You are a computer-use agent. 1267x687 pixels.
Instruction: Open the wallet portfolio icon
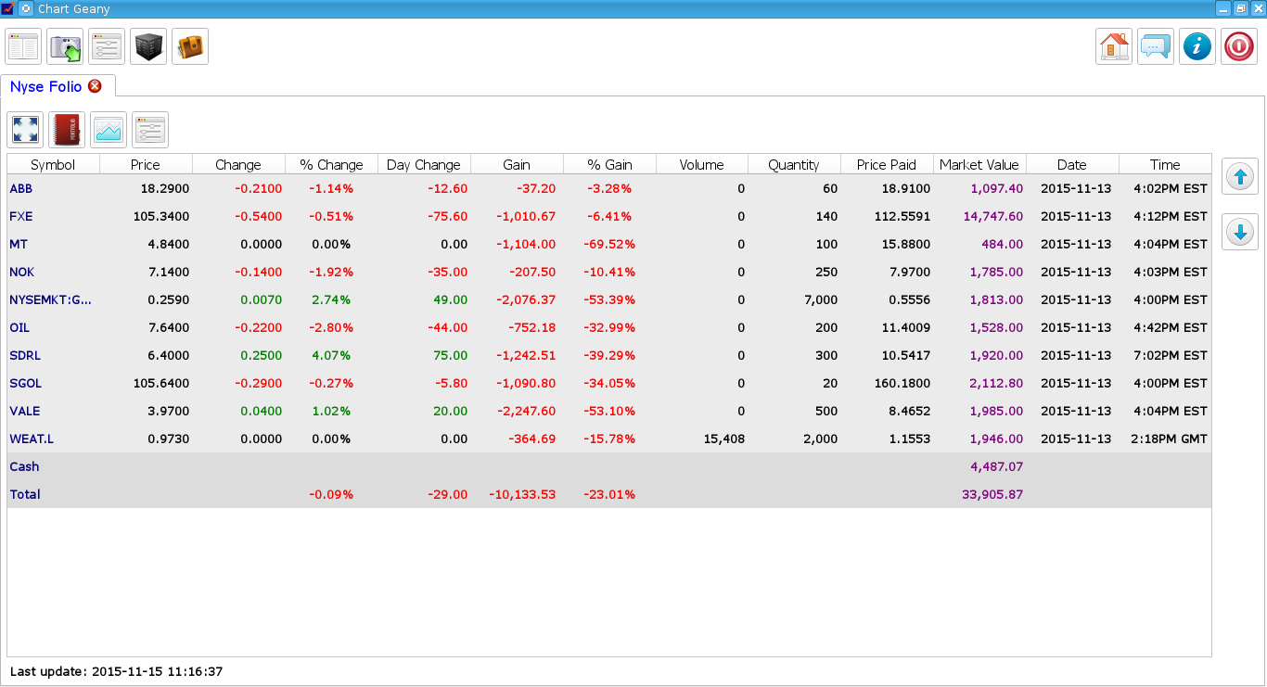point(190,46)
